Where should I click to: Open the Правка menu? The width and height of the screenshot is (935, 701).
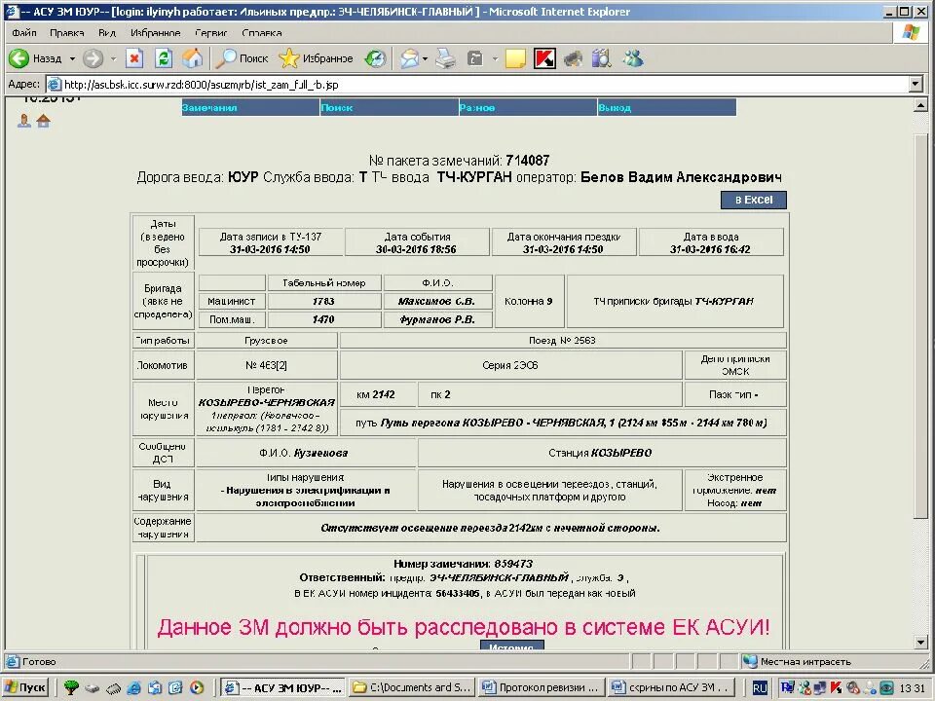click(67, 33)
